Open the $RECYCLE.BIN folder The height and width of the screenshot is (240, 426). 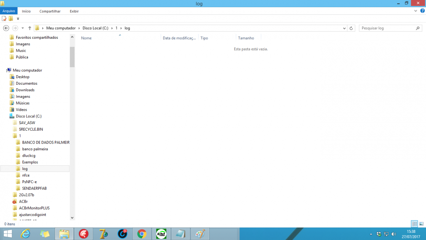31,129
